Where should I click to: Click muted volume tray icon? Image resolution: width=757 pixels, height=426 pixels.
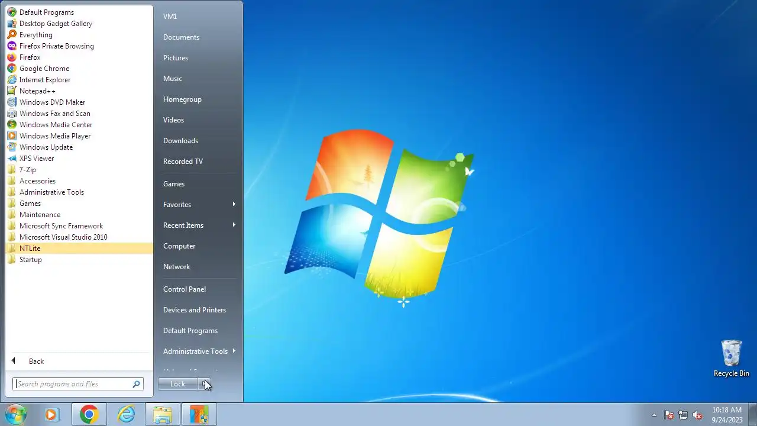pyautogui.click(x=697, y=415)
